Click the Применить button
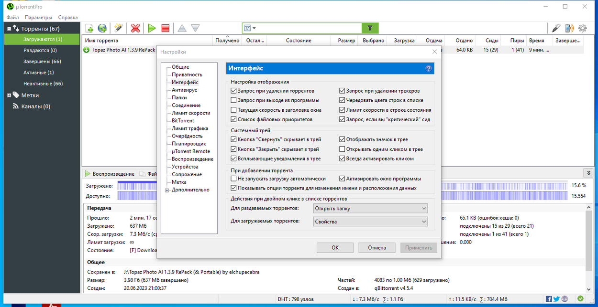598x307 pixels. pos(419,248)
